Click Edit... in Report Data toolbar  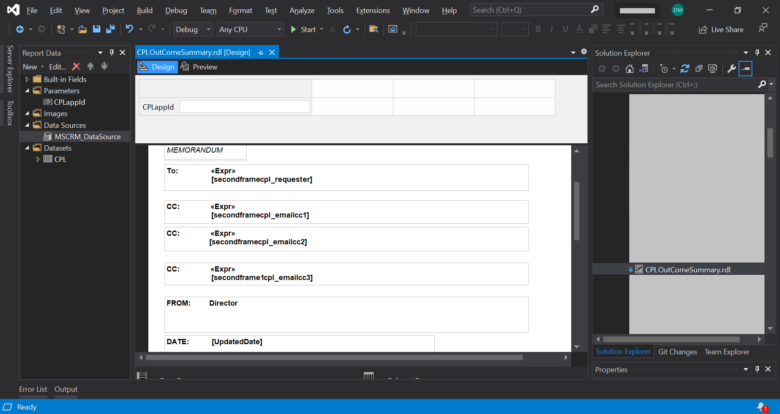point(58,67)
